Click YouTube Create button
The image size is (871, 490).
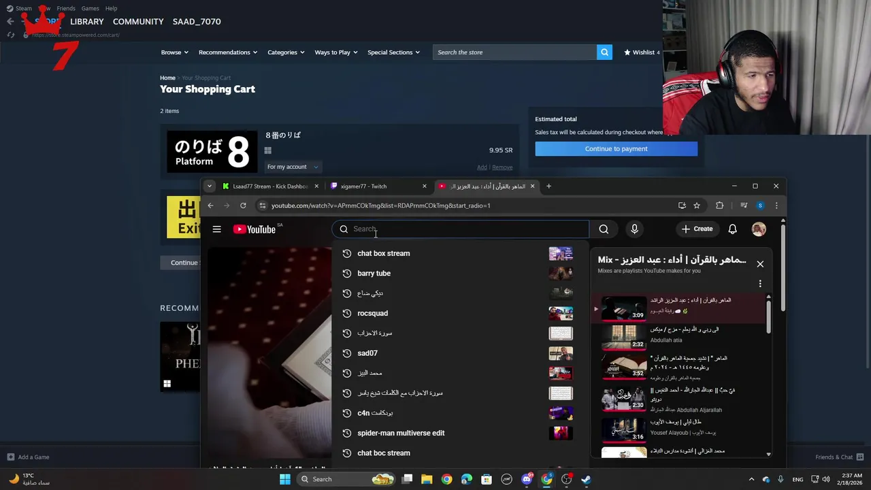[697, 229]
